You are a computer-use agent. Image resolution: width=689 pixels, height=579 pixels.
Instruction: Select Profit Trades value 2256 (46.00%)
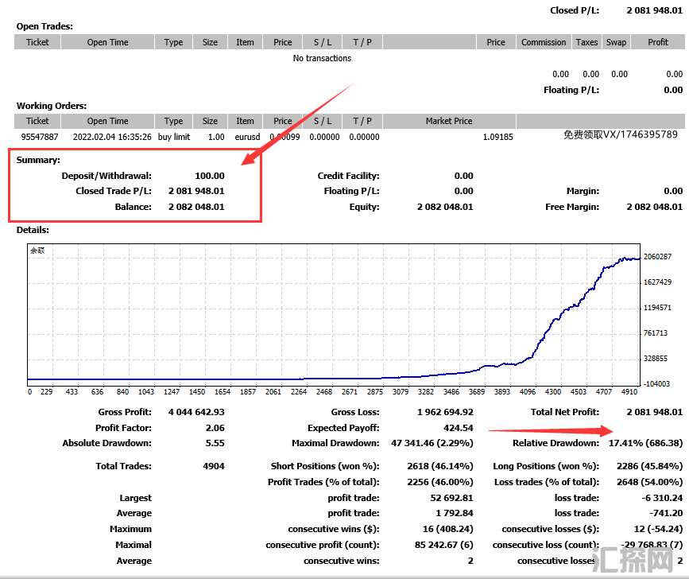click(x=440, y=482)
